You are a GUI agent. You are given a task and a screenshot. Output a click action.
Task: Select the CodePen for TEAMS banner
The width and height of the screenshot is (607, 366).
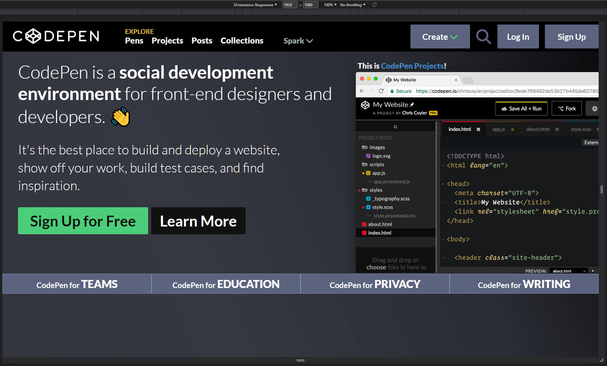[x=77, y=284]
